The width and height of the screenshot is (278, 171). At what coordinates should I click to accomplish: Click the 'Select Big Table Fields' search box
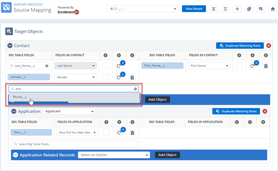click(75, 144)
